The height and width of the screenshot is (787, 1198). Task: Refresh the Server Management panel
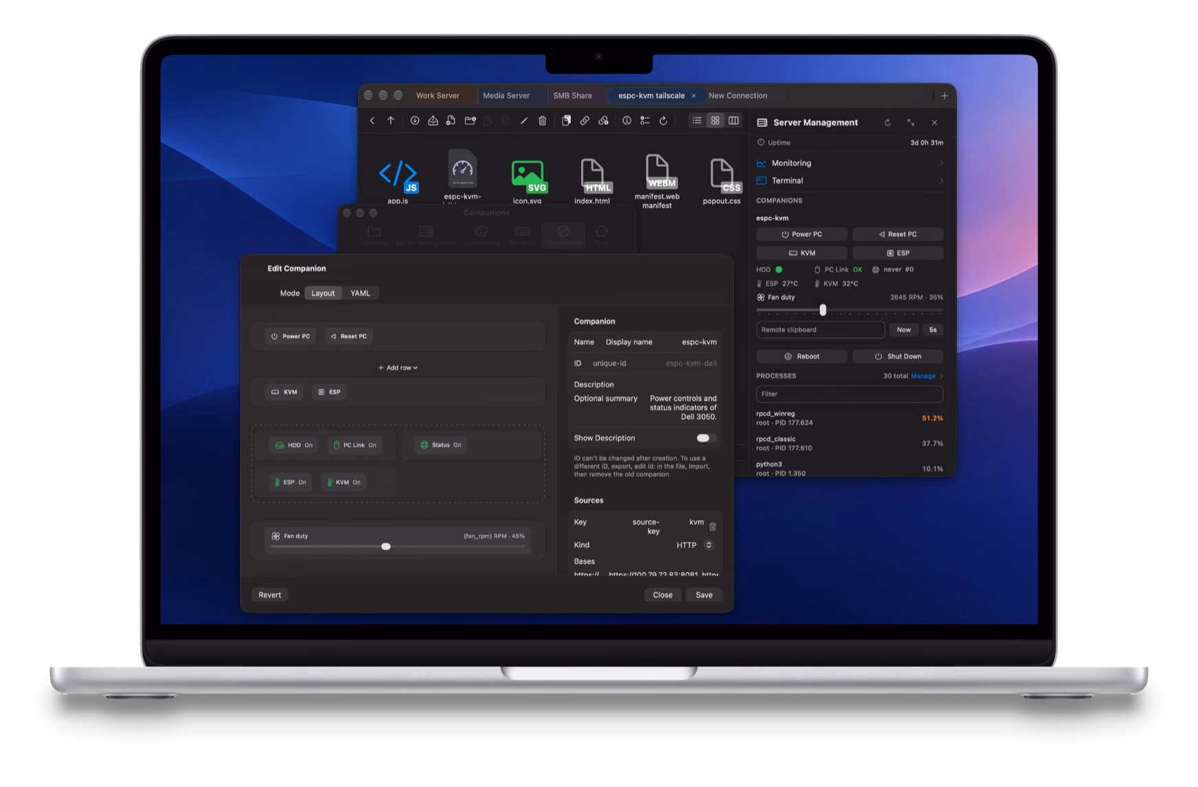point(888,123)
